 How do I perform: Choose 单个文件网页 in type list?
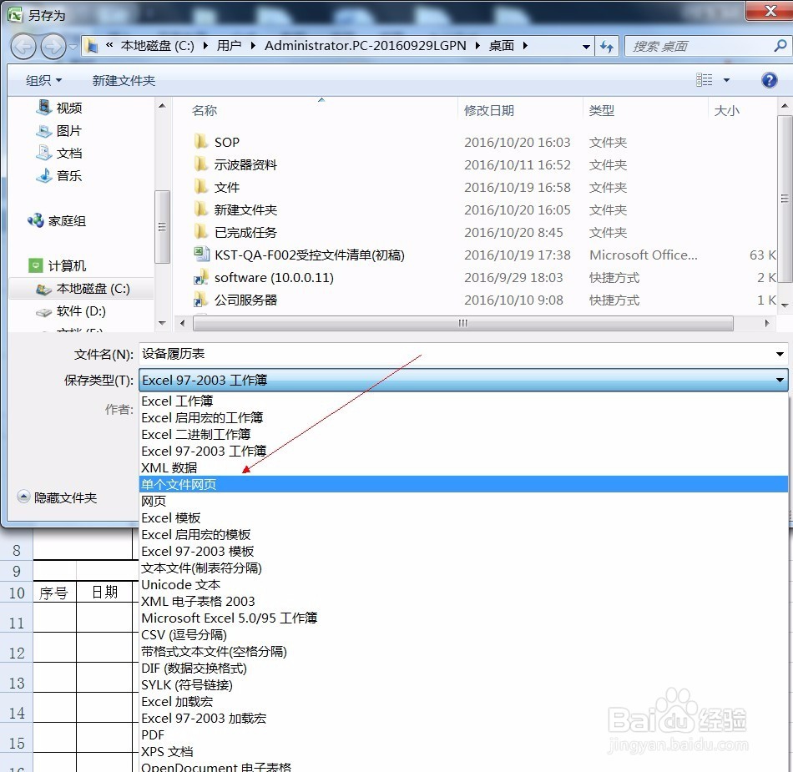(x=463, y=484)
